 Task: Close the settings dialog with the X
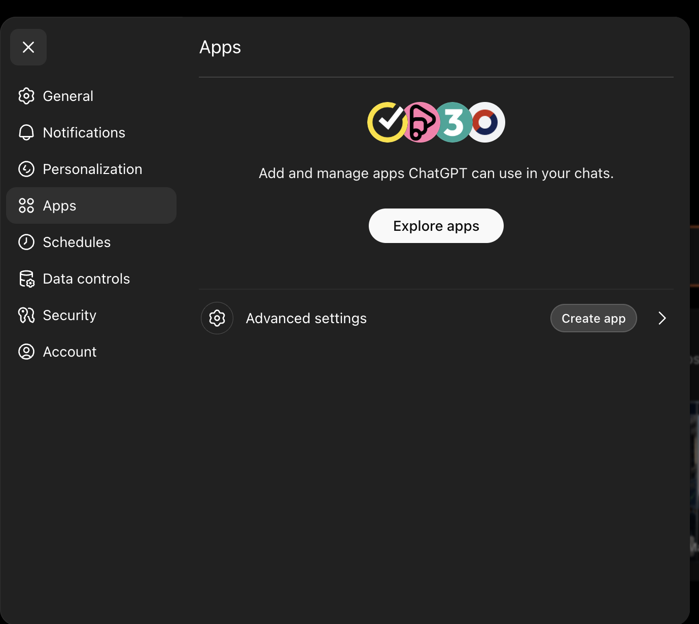[x=28, y=47]
